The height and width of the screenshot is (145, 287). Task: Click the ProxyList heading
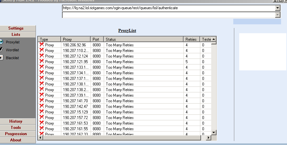(127, 31)
